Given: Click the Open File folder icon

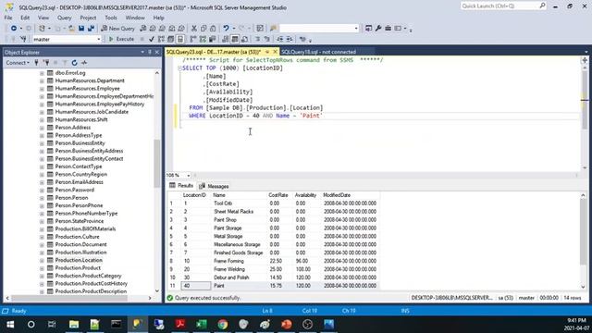Looking at the screenshot, I should click(x=71, y=29).
